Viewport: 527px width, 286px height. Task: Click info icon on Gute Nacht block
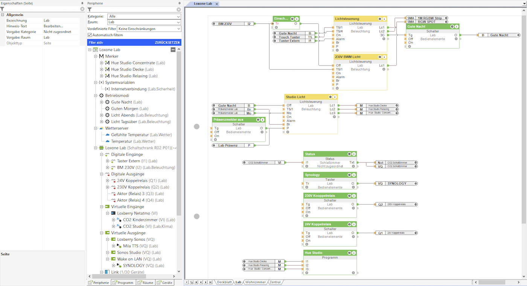tap(456, 27)
